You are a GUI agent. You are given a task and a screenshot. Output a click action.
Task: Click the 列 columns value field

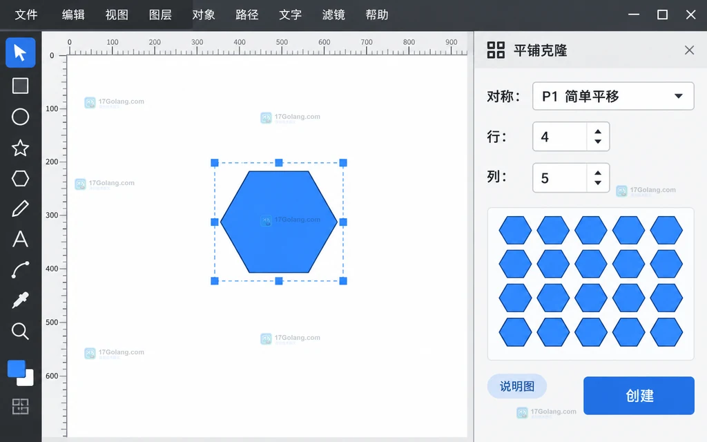tap(559, 177)
